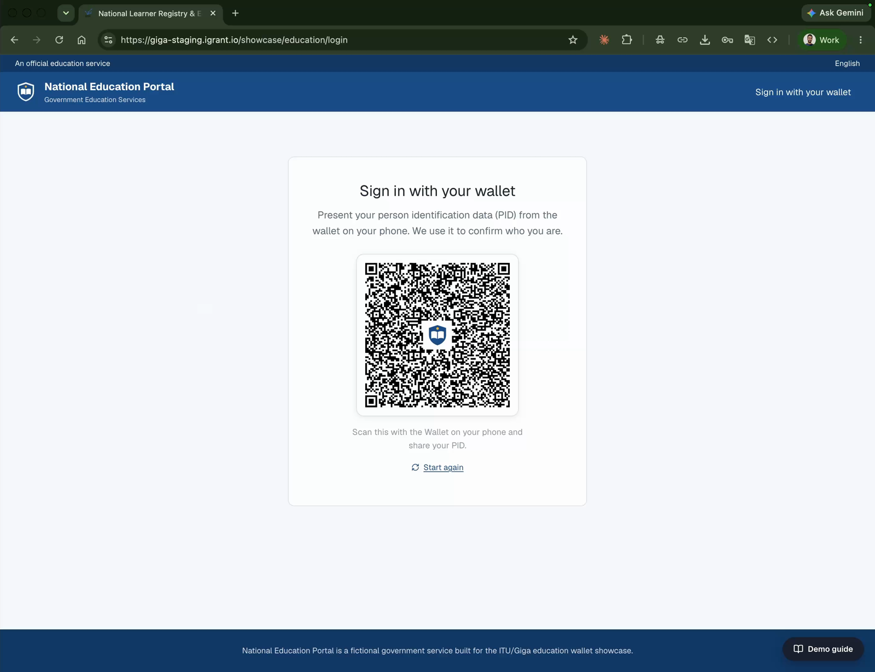Open the Work profile menu
This screenshot has height=672, width=875.
click(821, 40)
